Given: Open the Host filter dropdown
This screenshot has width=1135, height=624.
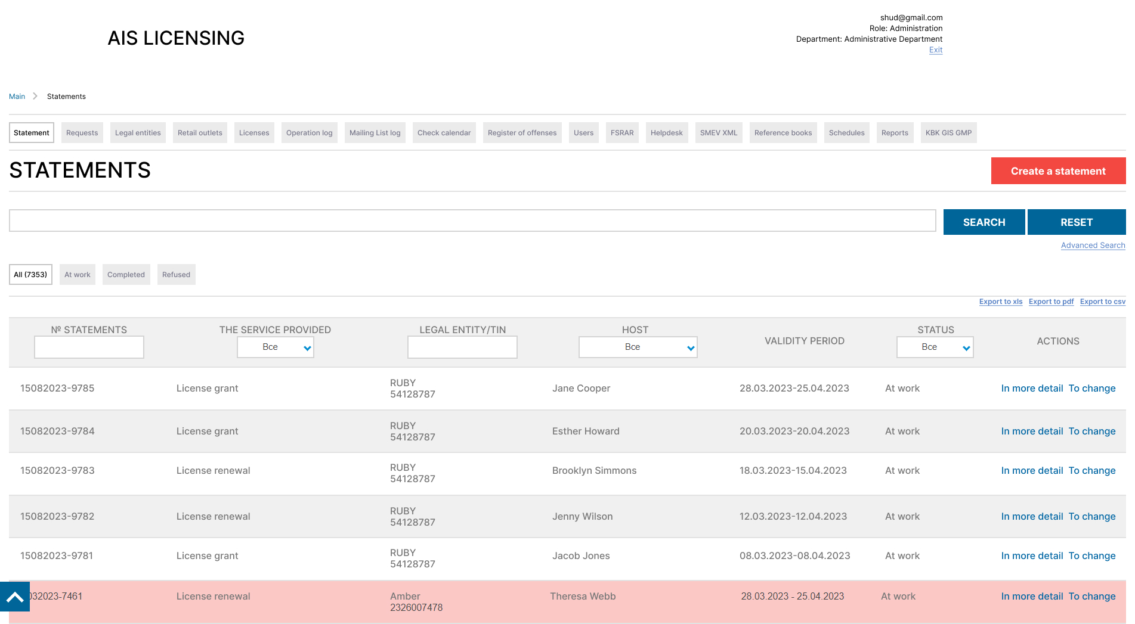Looking at the screenshot, I should 638,347.
